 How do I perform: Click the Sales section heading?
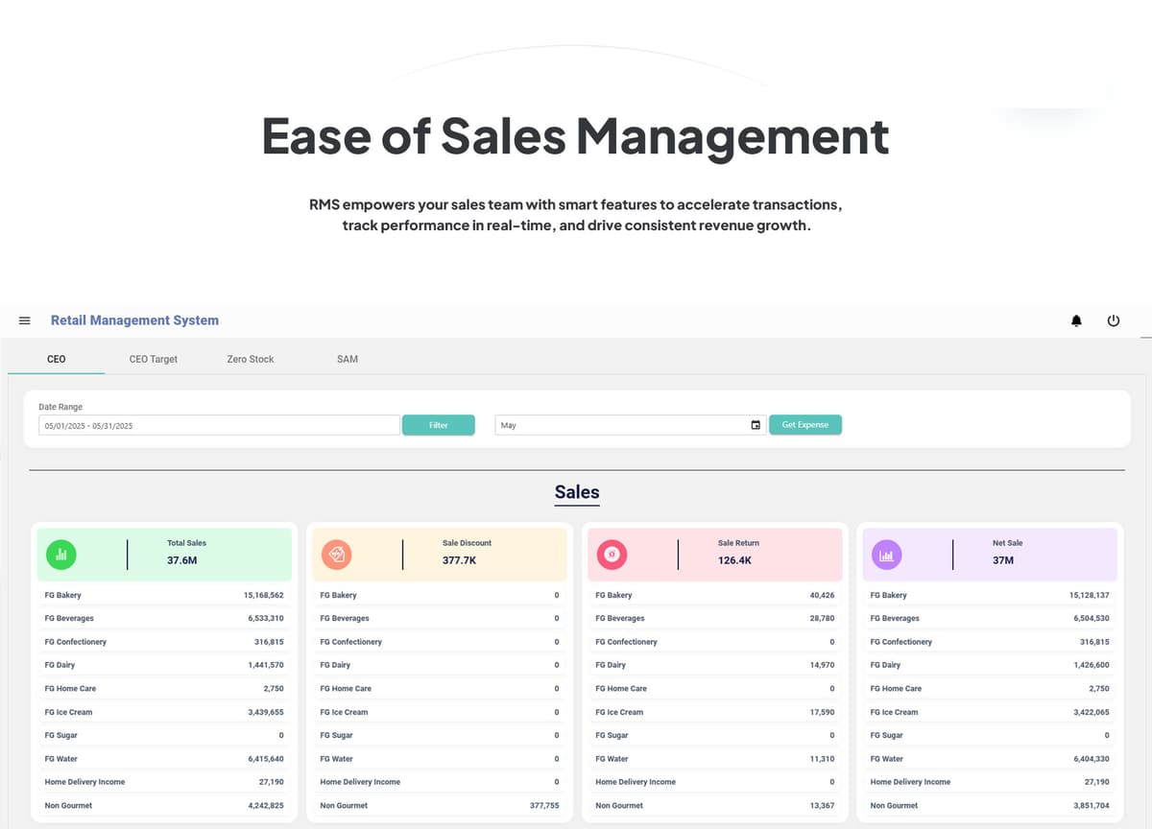point(577,492)
